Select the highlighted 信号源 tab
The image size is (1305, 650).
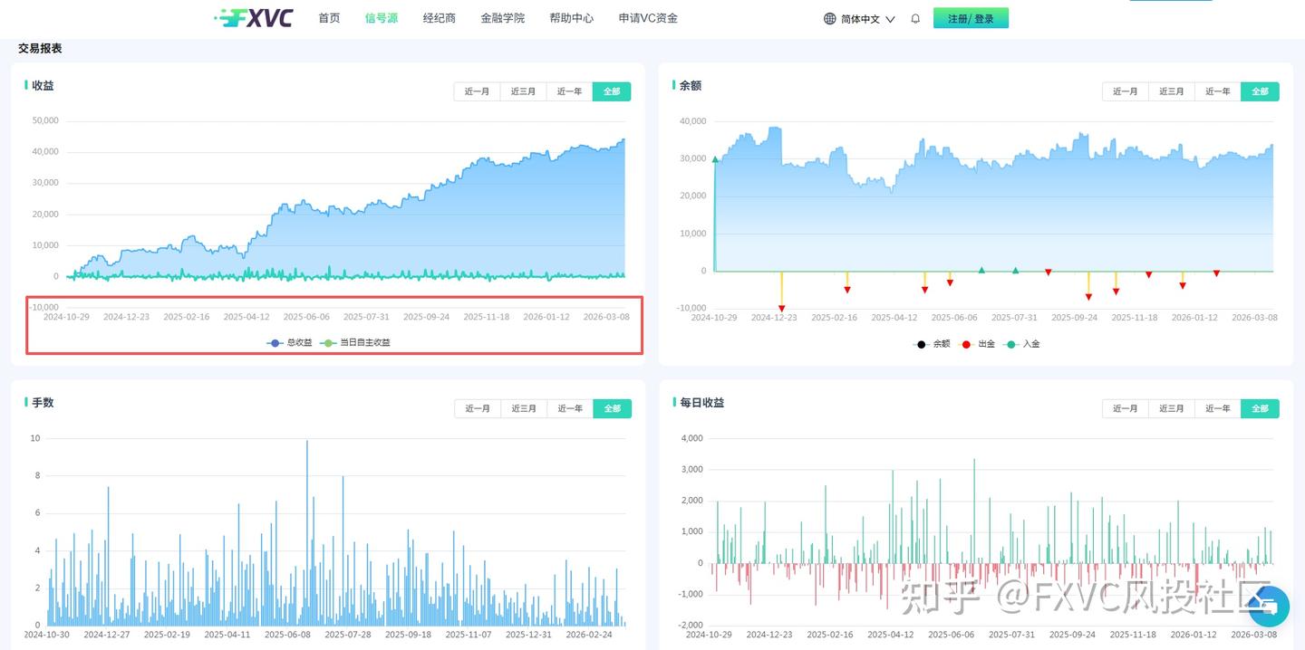381,17
